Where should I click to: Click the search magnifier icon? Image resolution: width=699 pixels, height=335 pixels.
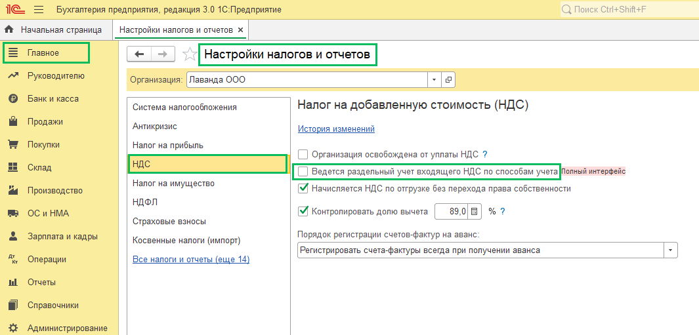(566, 9)
